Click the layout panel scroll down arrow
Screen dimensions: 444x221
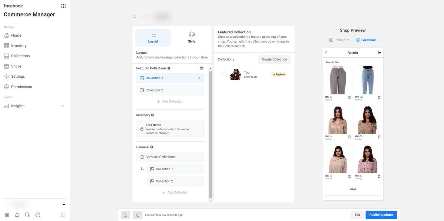point(211,200)
